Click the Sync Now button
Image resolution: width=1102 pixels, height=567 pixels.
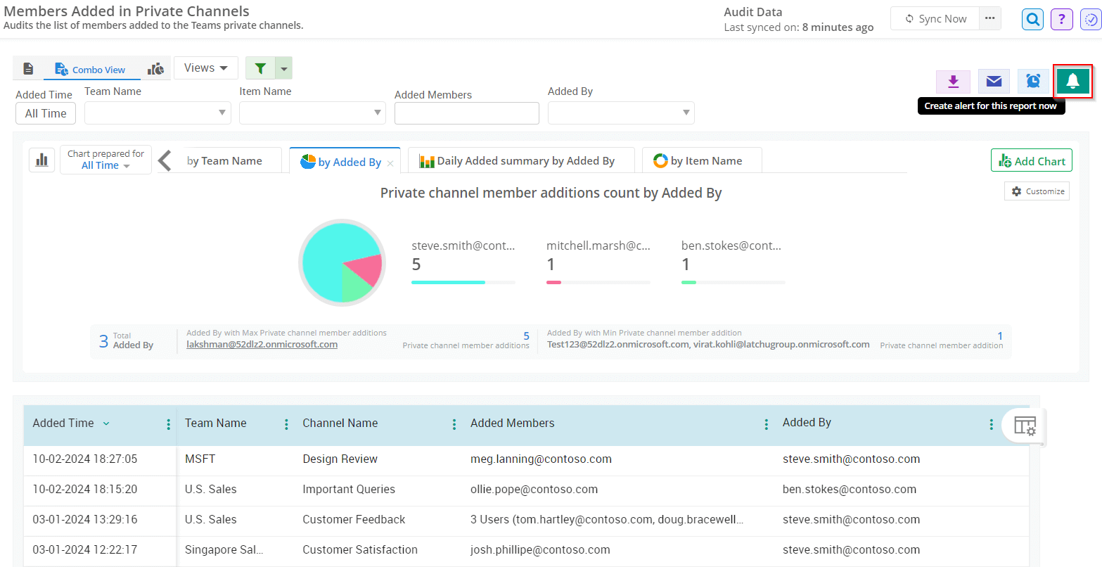coord(935,19)
